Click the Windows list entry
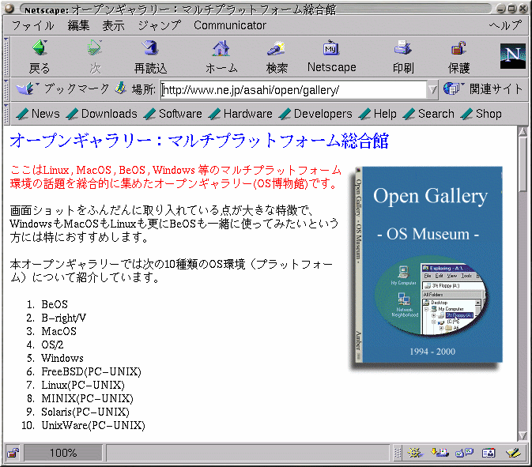Screen dimensions: 532x467 coord(62,358)
